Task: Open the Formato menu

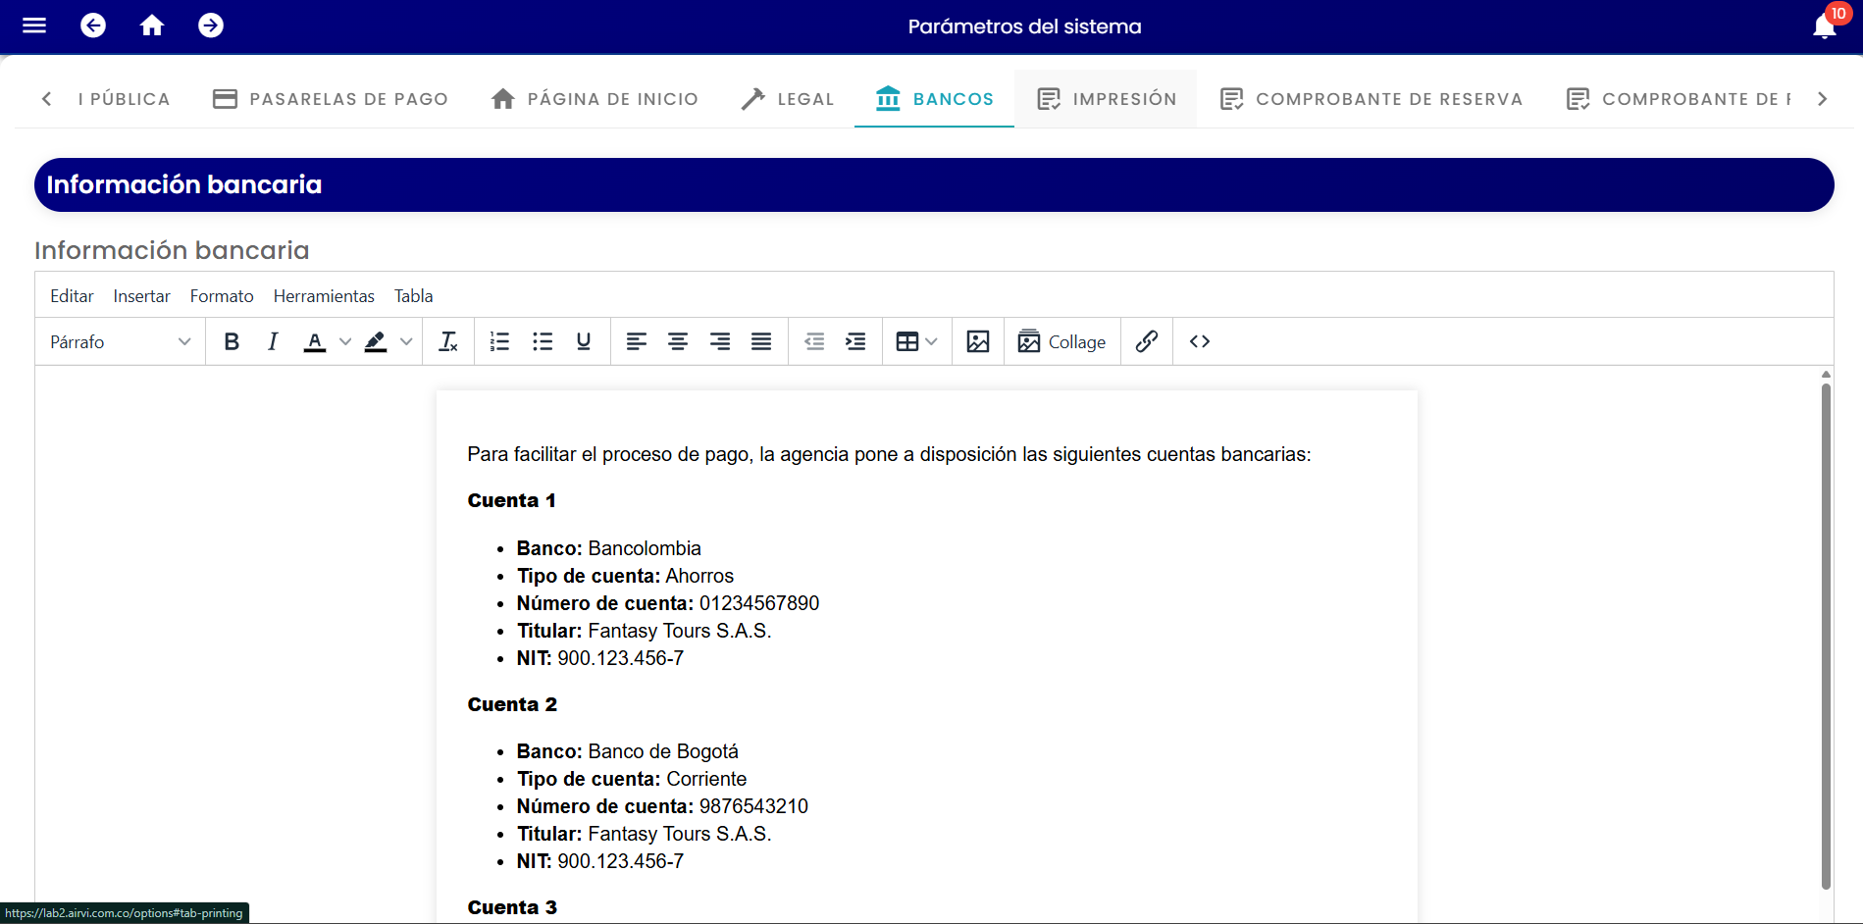Action: pyautogui.click(x=222, y=296)
